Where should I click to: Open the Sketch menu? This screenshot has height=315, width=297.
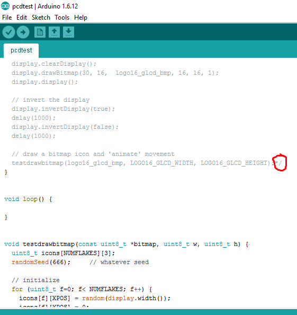point(41,17)
